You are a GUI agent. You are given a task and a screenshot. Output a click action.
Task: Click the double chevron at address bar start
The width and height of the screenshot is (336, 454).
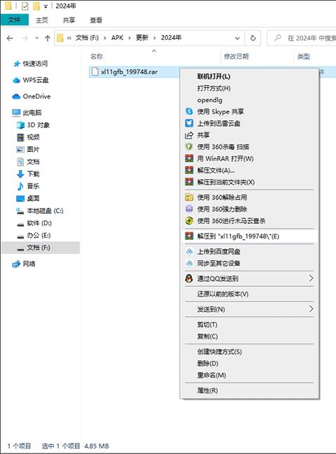coord(69,38)
